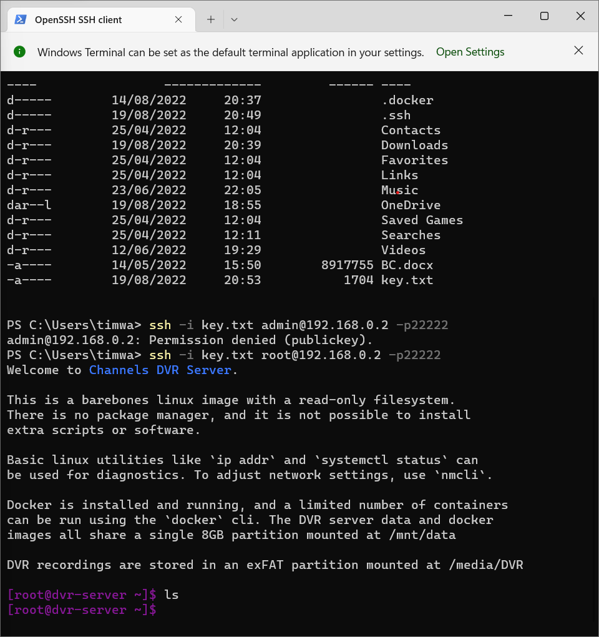599x637 pixels.
Task: Click the last root@dvr-server prompt line
Action: [x=81, y=610]
